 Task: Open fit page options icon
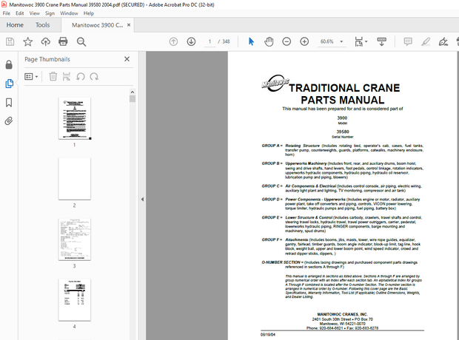click(358, 42)
